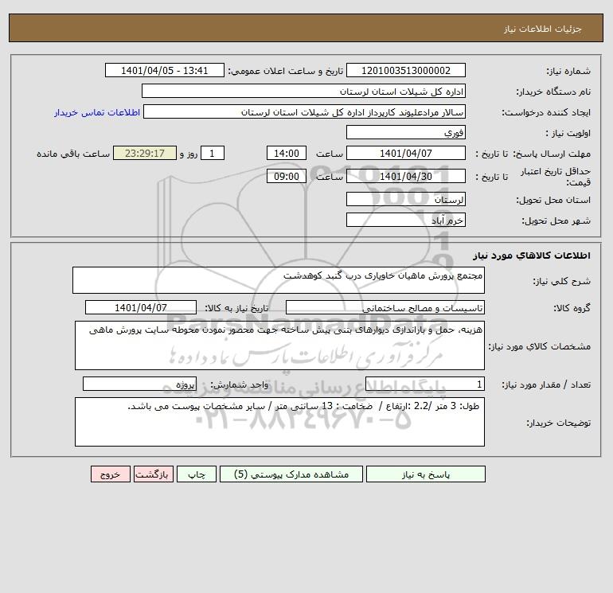613x593 pixels.
Task: Click the حداقل تاریخ اعتبار قیمت label
Action: pos(556,177)
